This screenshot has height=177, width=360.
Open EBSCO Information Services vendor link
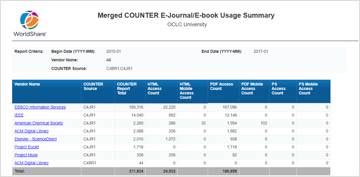pos(40,107)
